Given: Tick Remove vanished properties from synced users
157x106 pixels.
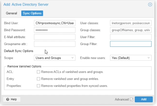Looking at the screenshot, I should (x=38, y=86).
